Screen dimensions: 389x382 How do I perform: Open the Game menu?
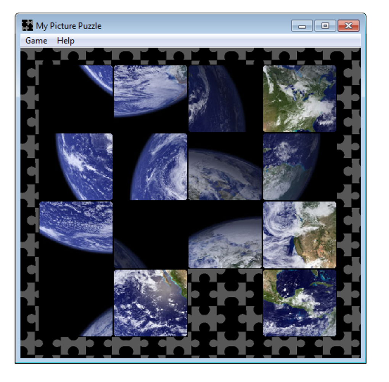pos(36,41)
